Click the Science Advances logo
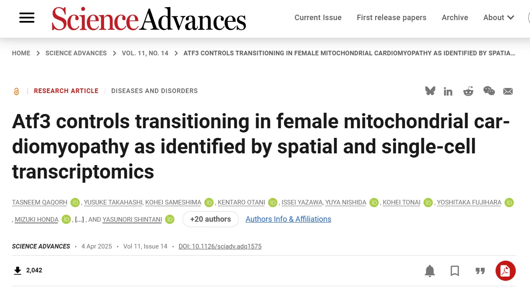Screen dimensions: 530x290 click(x=149, y=19)
